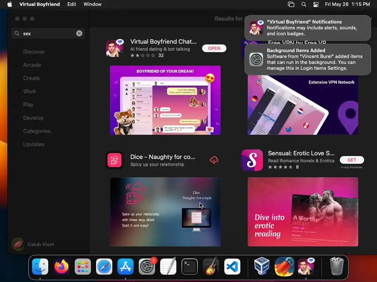Open the Edit menu
Image resolution: width=377 pixels, height=282 pixels.
72,4
